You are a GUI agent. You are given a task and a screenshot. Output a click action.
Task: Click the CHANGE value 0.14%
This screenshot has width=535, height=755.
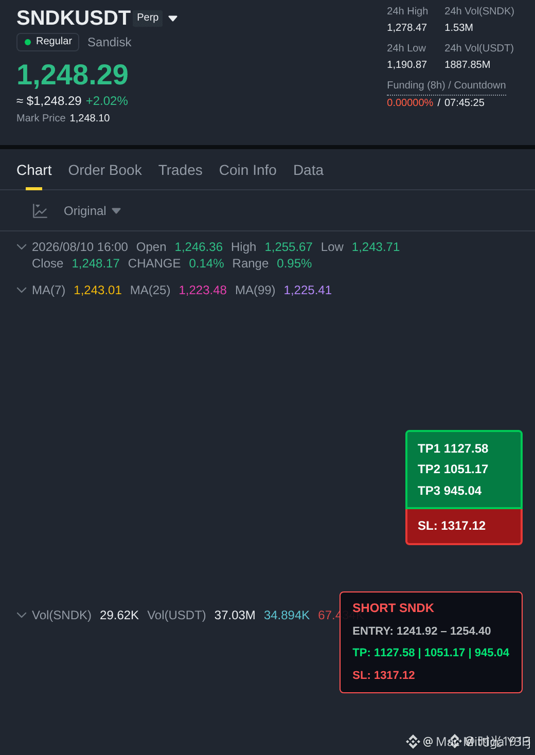(206, 263)
